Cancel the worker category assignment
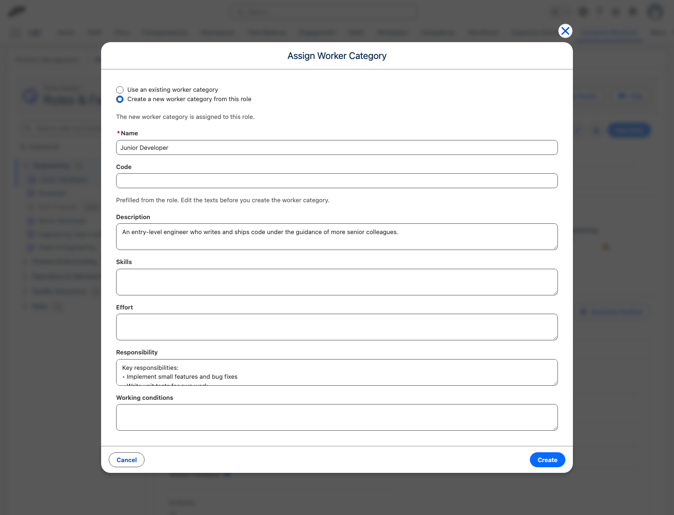This screenshot has width=674, height=515. click(126, 460)
